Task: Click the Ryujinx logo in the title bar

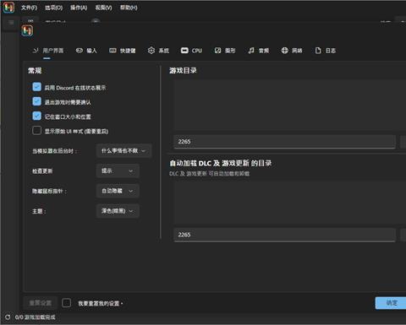Action: (x=8, y=8)
